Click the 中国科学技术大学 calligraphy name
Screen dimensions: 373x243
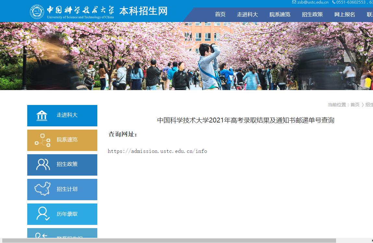80,10
